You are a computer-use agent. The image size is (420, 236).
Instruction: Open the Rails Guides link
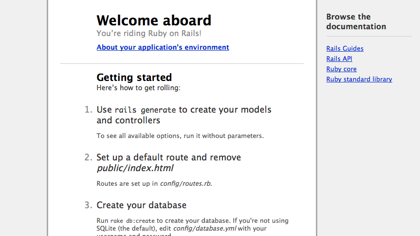[x=345, y=48]
